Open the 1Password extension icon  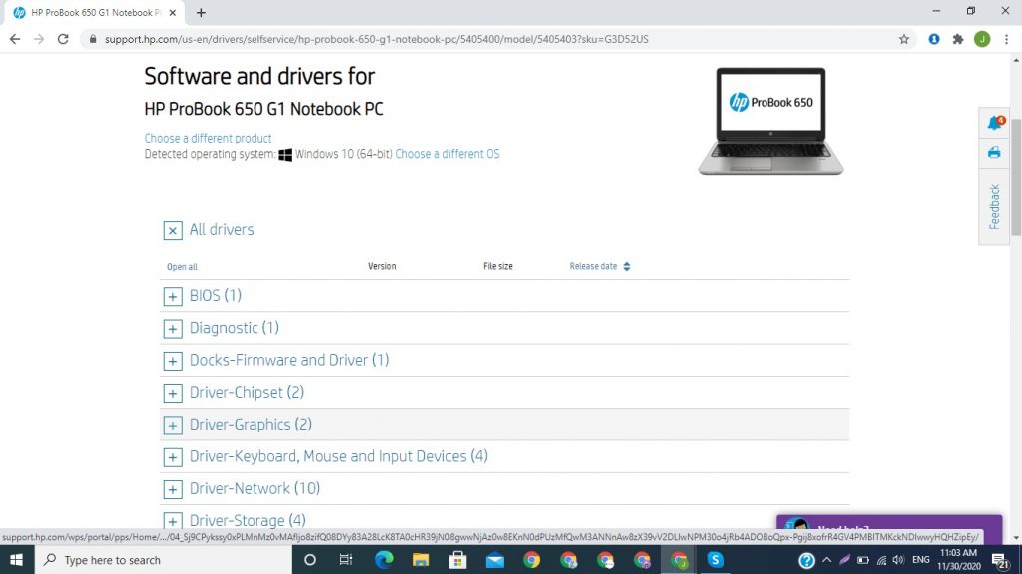(934, 39)
